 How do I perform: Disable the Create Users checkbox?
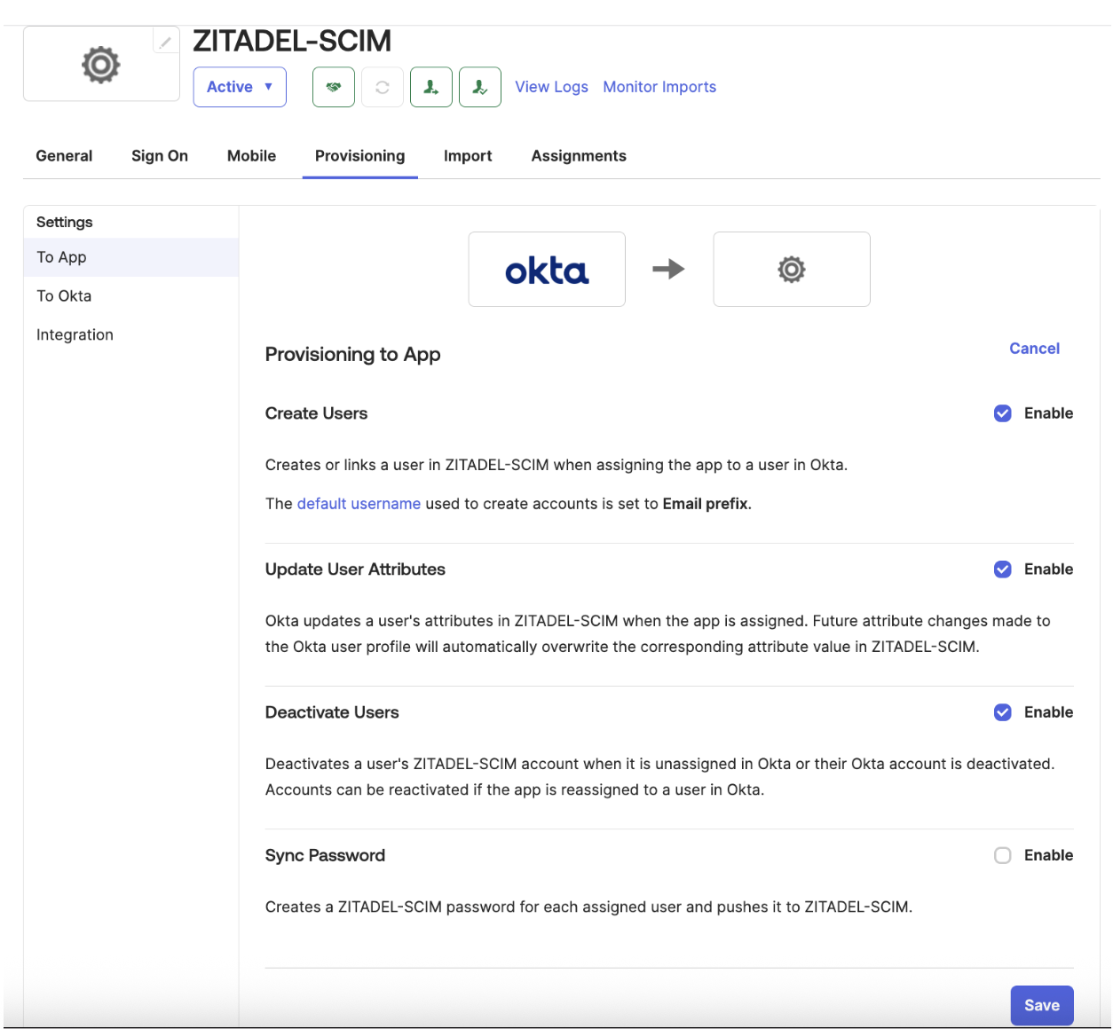tap(1002, 413)
